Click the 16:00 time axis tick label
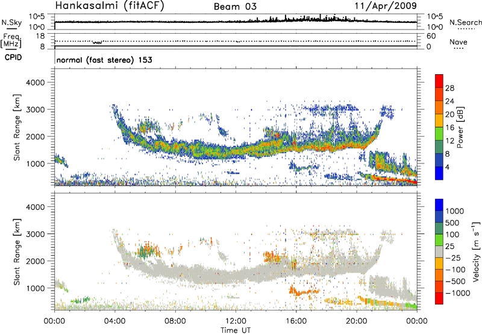Viewport: 482px width, 334px height. 296,321
